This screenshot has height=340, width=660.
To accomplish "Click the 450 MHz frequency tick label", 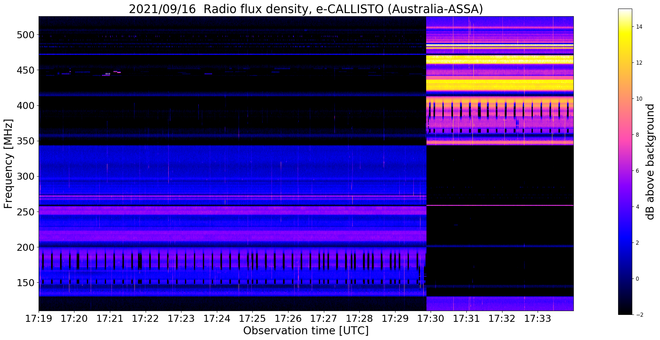I will click(25, 70).
